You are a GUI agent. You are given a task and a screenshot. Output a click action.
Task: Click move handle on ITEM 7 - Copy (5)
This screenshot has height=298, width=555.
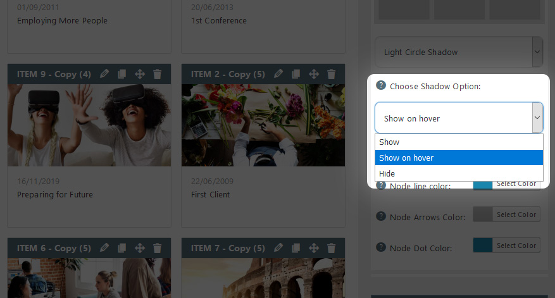point(314,248)
